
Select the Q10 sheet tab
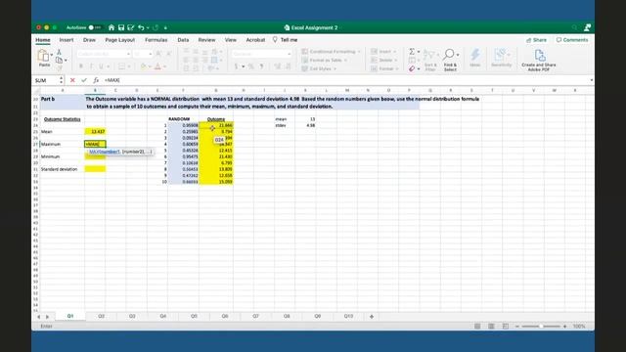tap(348, 316)
